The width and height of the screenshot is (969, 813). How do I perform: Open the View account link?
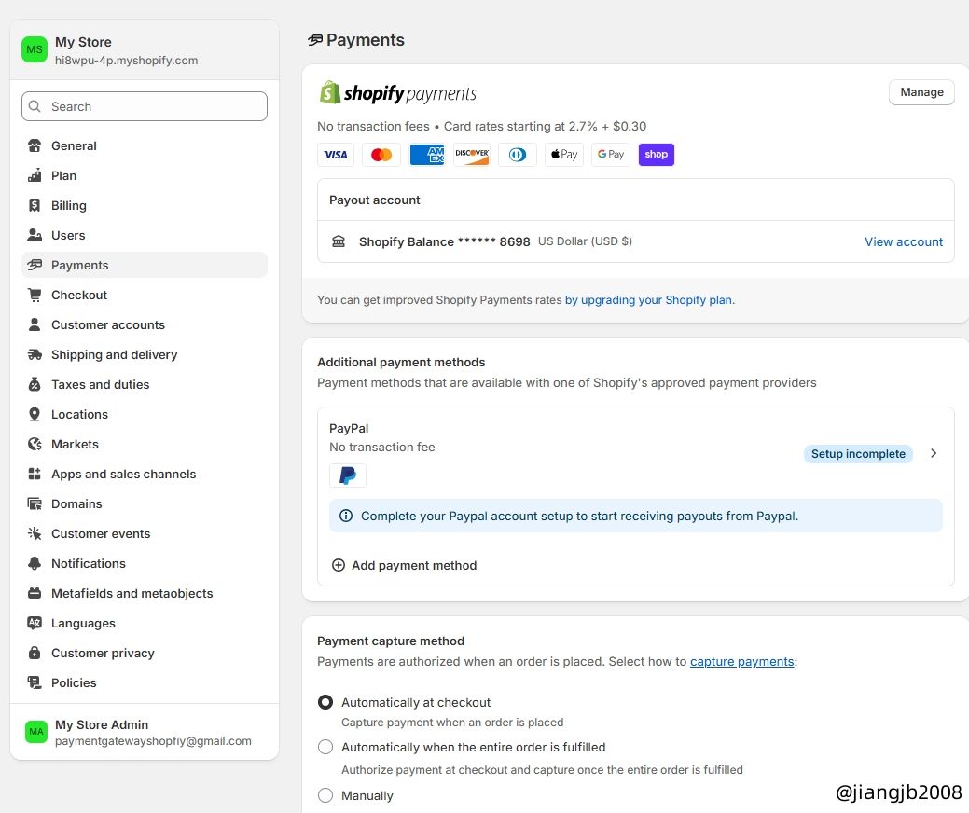(904, 241)
